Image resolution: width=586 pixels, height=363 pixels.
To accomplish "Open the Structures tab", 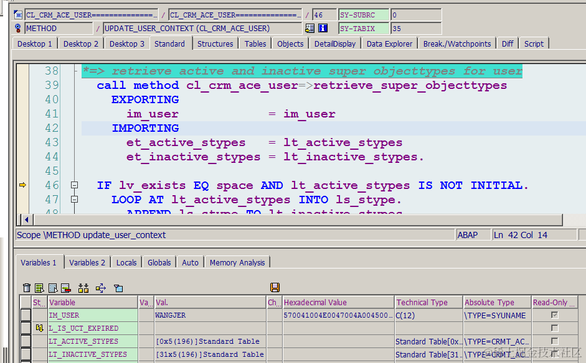I will click(x=215, y=44).
